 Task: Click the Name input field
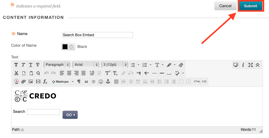97,35
